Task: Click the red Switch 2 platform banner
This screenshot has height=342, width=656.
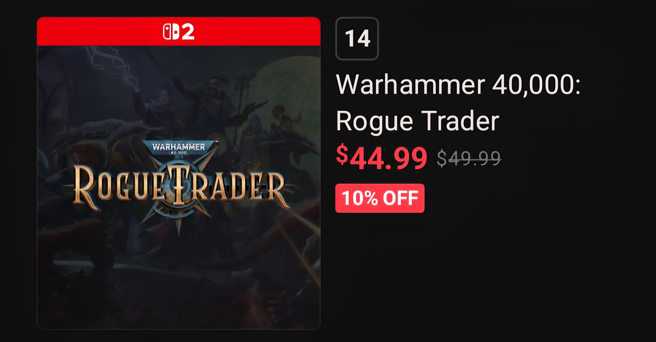Action: (x=178, y=32)
